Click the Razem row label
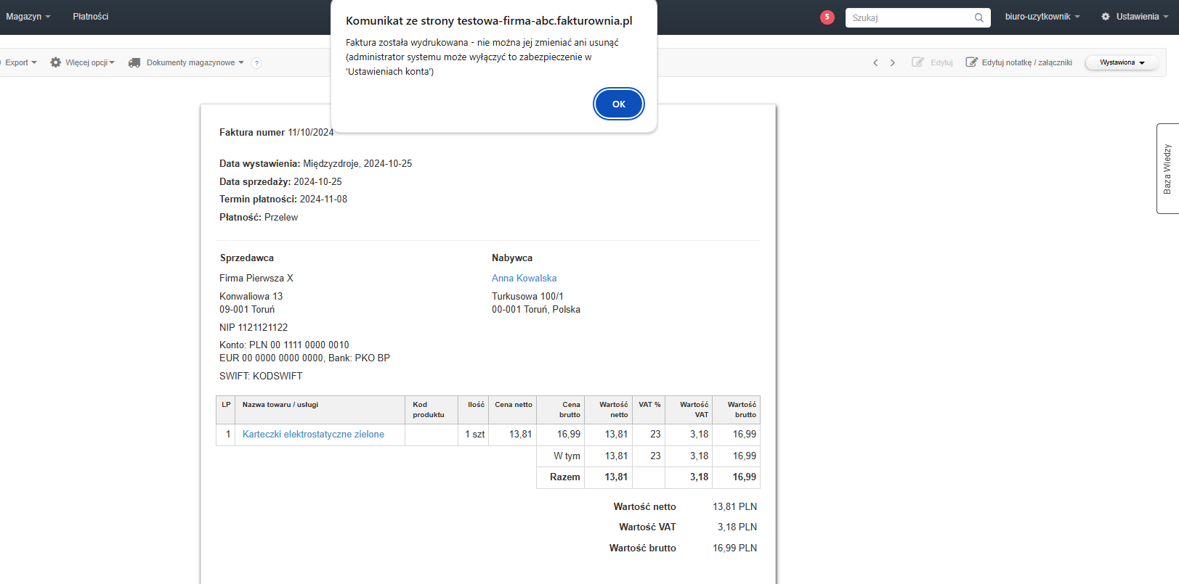1179x584 pixels. coord(565,477)
